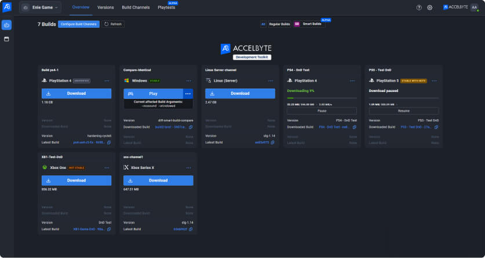Open the Build Channels tab
The image size is (485, 258).
click(x=136, y=8)
